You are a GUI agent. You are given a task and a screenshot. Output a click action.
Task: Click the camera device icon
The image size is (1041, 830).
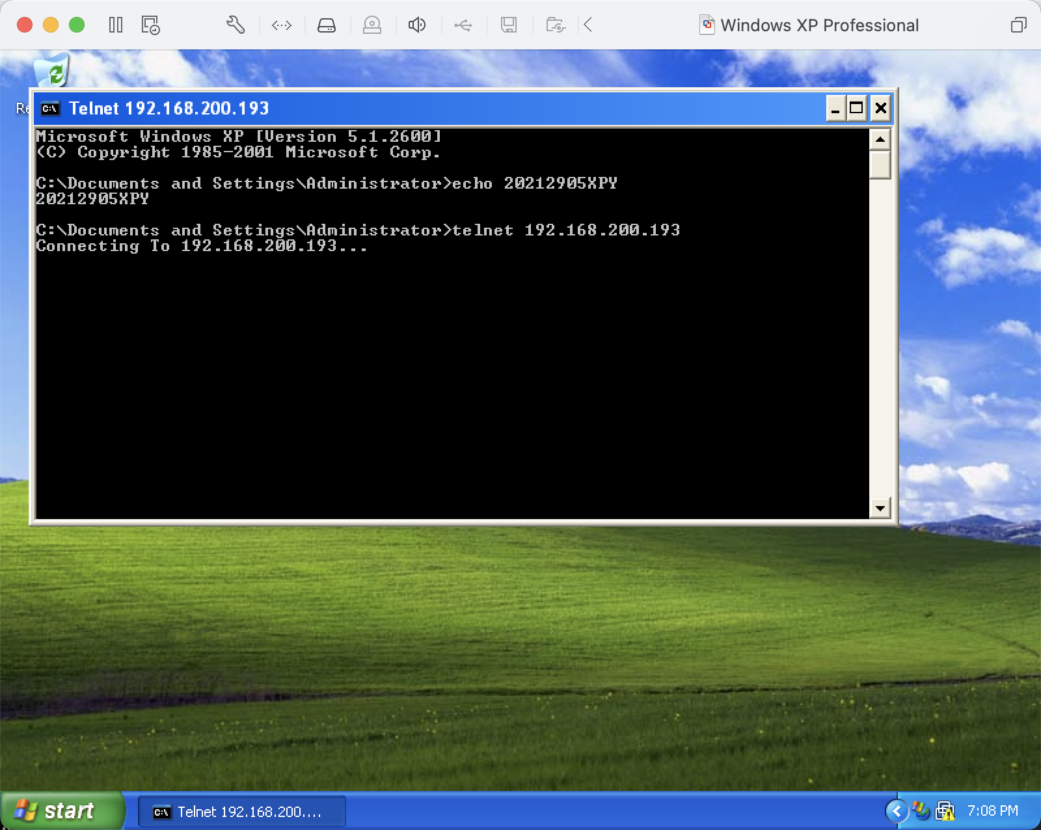coord(372,25)
